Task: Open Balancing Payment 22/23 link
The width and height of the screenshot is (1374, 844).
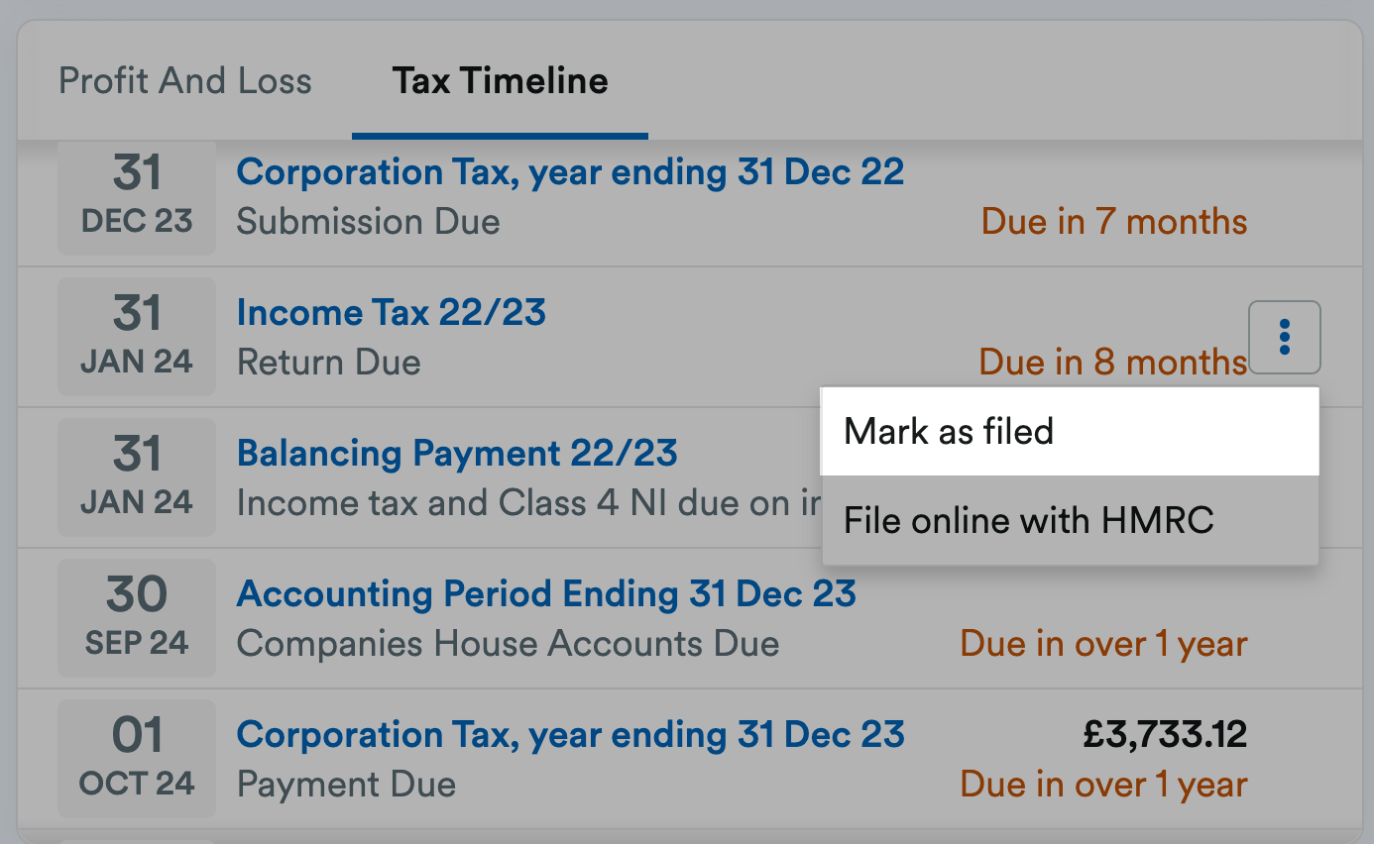Action: pos(457,454)
